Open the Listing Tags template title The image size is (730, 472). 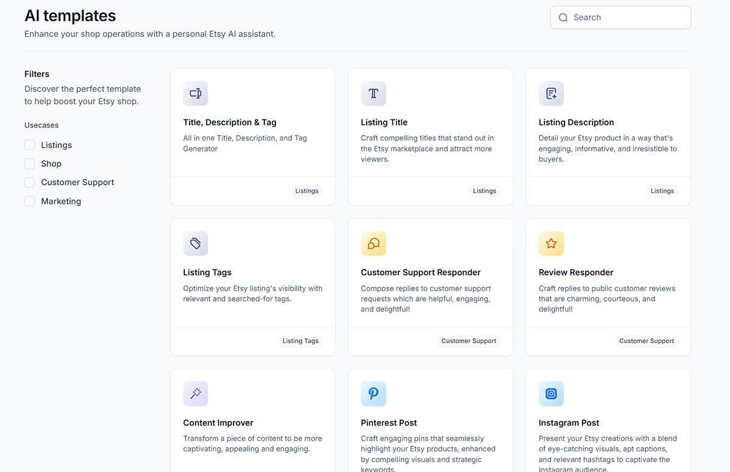pos(207,272)
